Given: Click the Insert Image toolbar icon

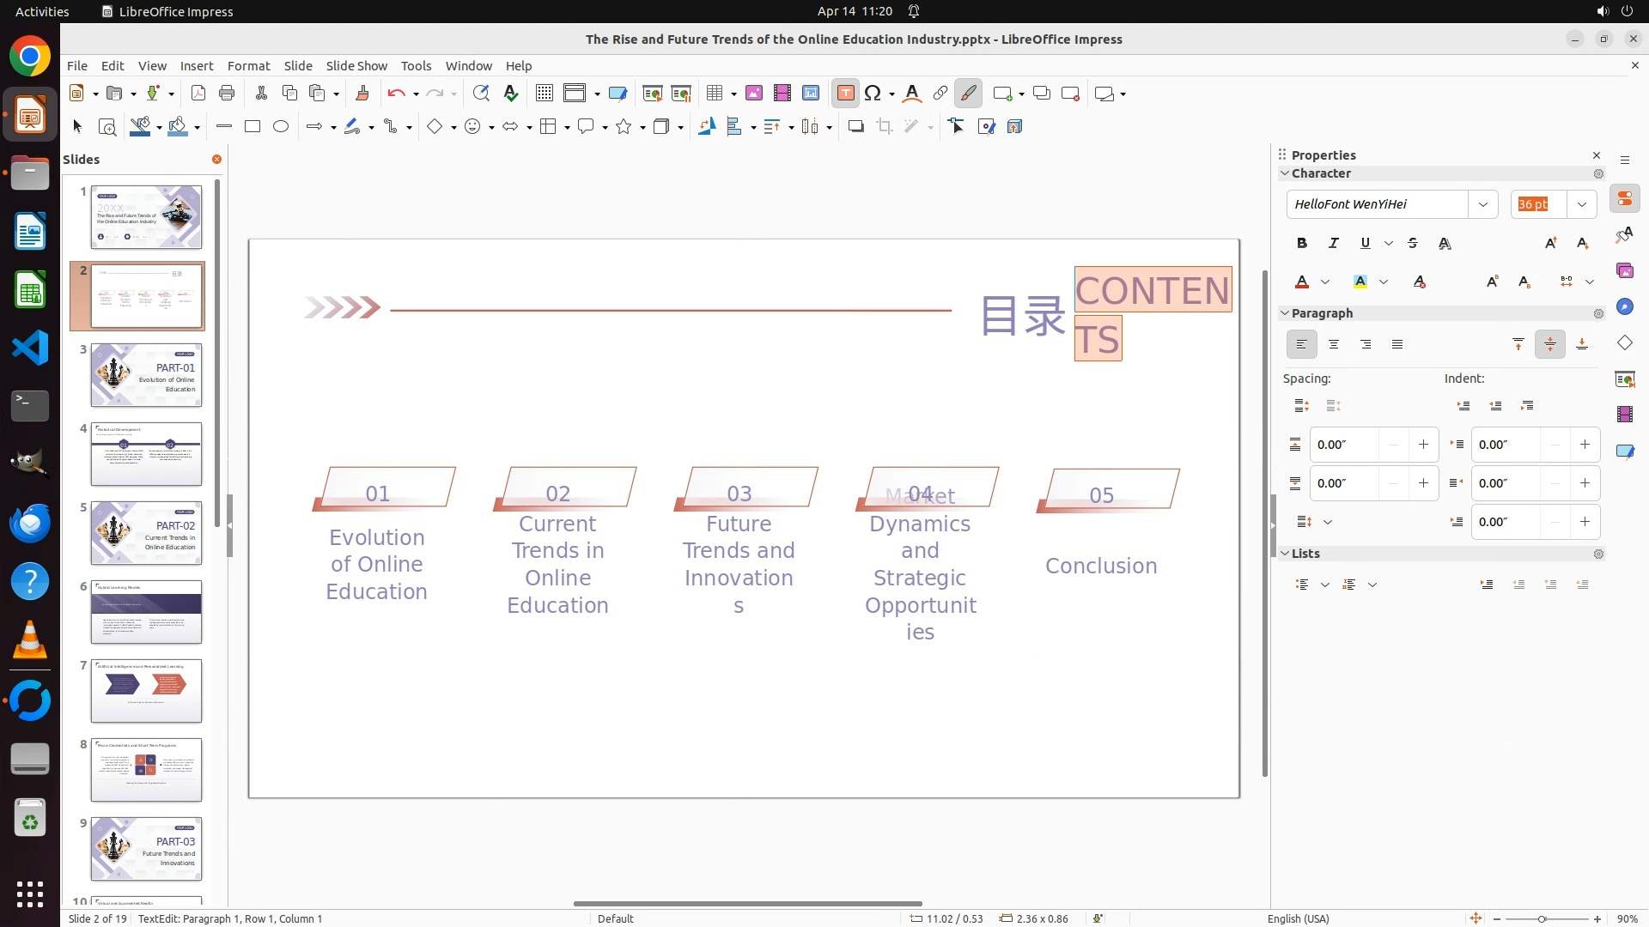Looking at the screenshot, I should click(x=753, y=94).
